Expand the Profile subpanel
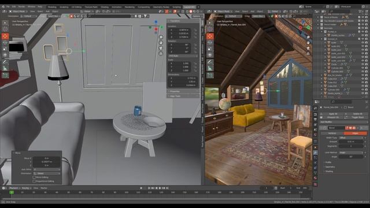This screenshot has width=370, height=208. [328, 162]
